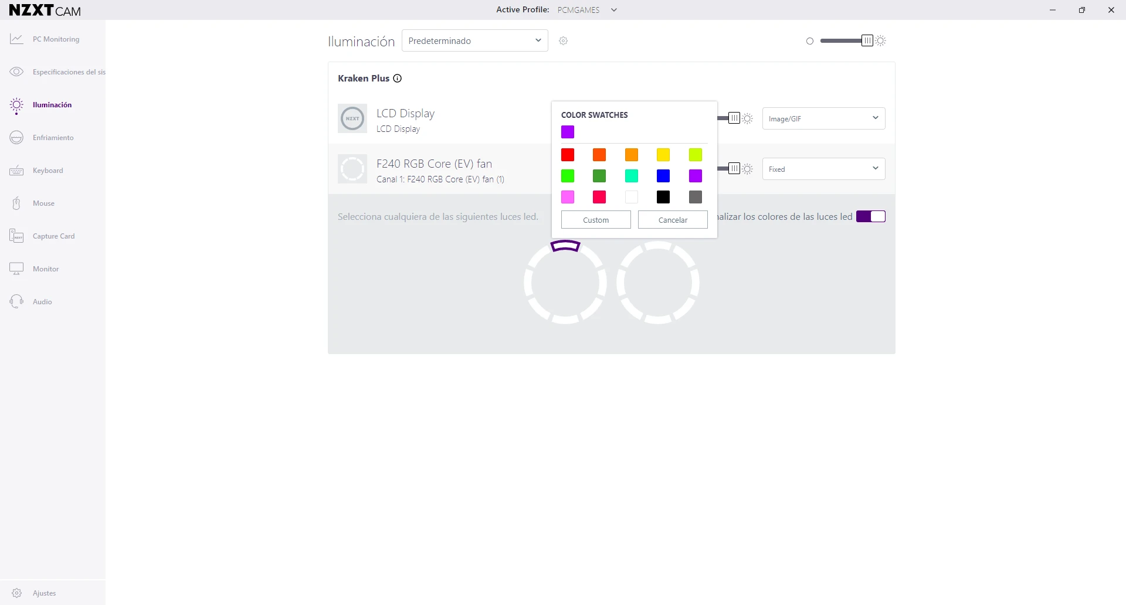Adjust the LCD Display brightness slider handle
Screen dimensions: 1126x605
tap(734, 118)
